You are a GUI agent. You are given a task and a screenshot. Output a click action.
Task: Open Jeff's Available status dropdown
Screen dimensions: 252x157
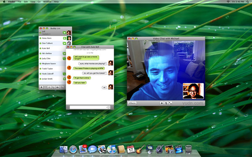point(46,34)
